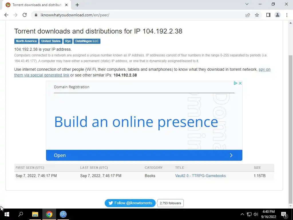The width and height of the screenshot is (293, 220).
Task: Open similar IPs link 104.192.2.38
Action: [x=125, y=75]
